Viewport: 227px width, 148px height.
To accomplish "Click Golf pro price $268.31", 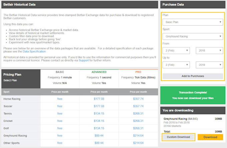I will click(138, 128).
